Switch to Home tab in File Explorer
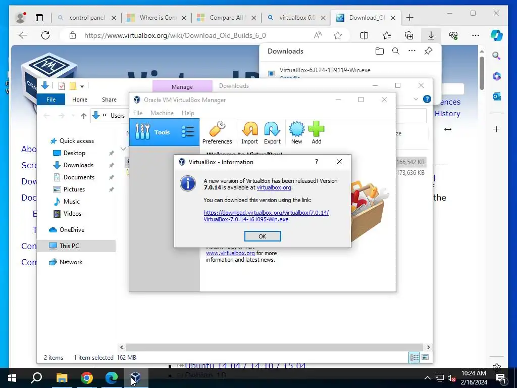This screenshot has height=388, width=517. (80, 100)
